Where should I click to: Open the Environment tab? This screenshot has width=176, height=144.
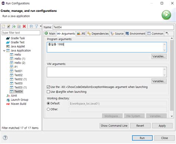point(135,33)
